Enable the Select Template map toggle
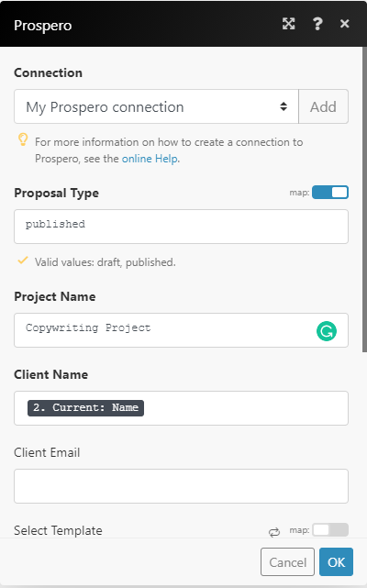This screenshot has height=588, width=367. pos(330,530)
